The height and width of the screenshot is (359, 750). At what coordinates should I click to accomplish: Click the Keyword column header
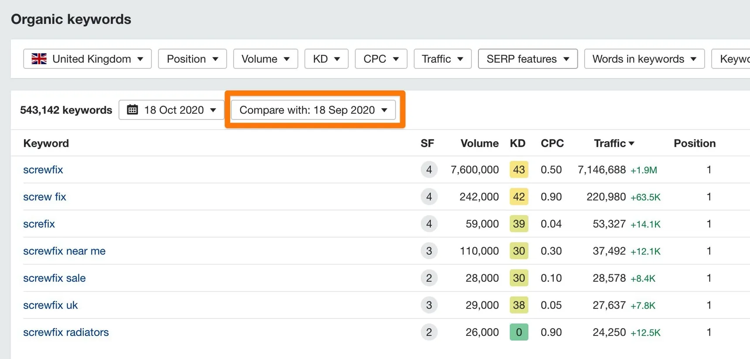click(x=46, y=143)
